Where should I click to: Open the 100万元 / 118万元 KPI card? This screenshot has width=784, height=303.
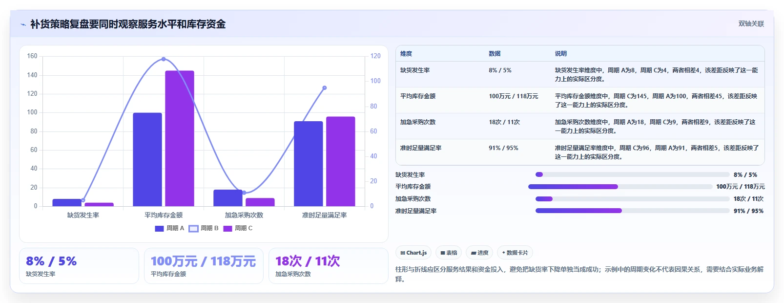(204, 266)
